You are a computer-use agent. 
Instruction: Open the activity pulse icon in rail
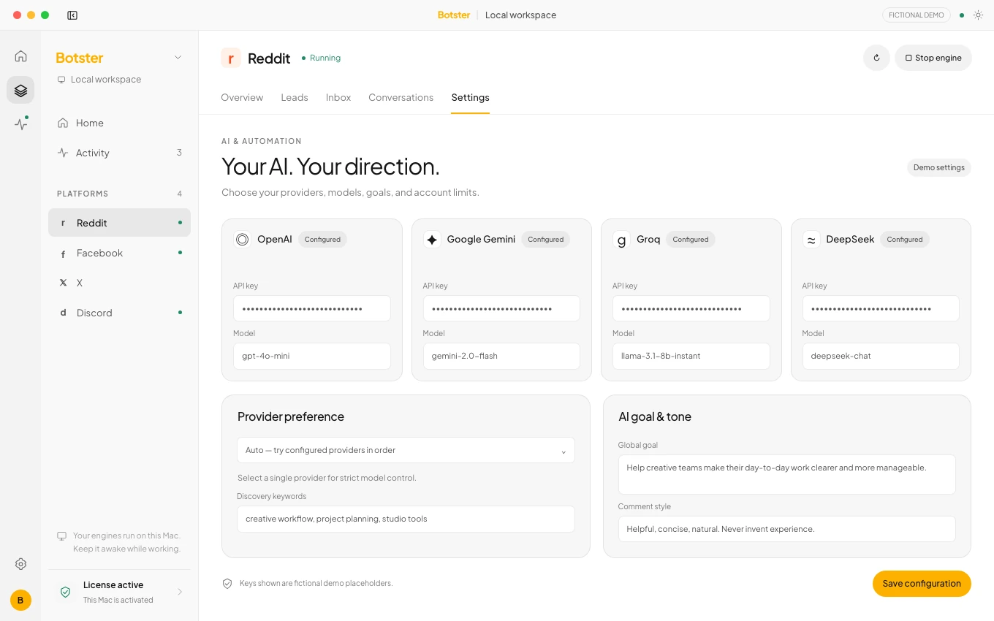(x=20, y=123)
